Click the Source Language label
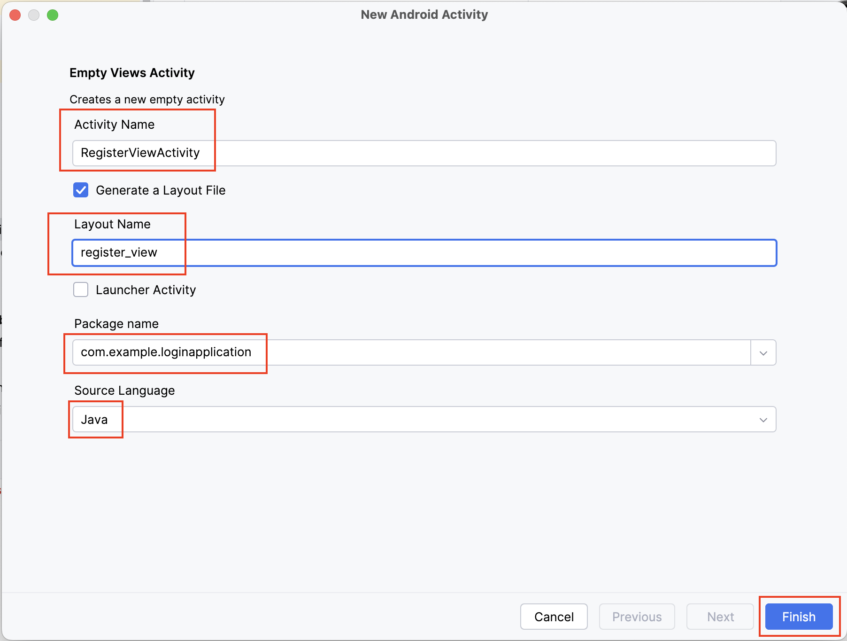This screenshot has height=641, width=847. [124, 391]
